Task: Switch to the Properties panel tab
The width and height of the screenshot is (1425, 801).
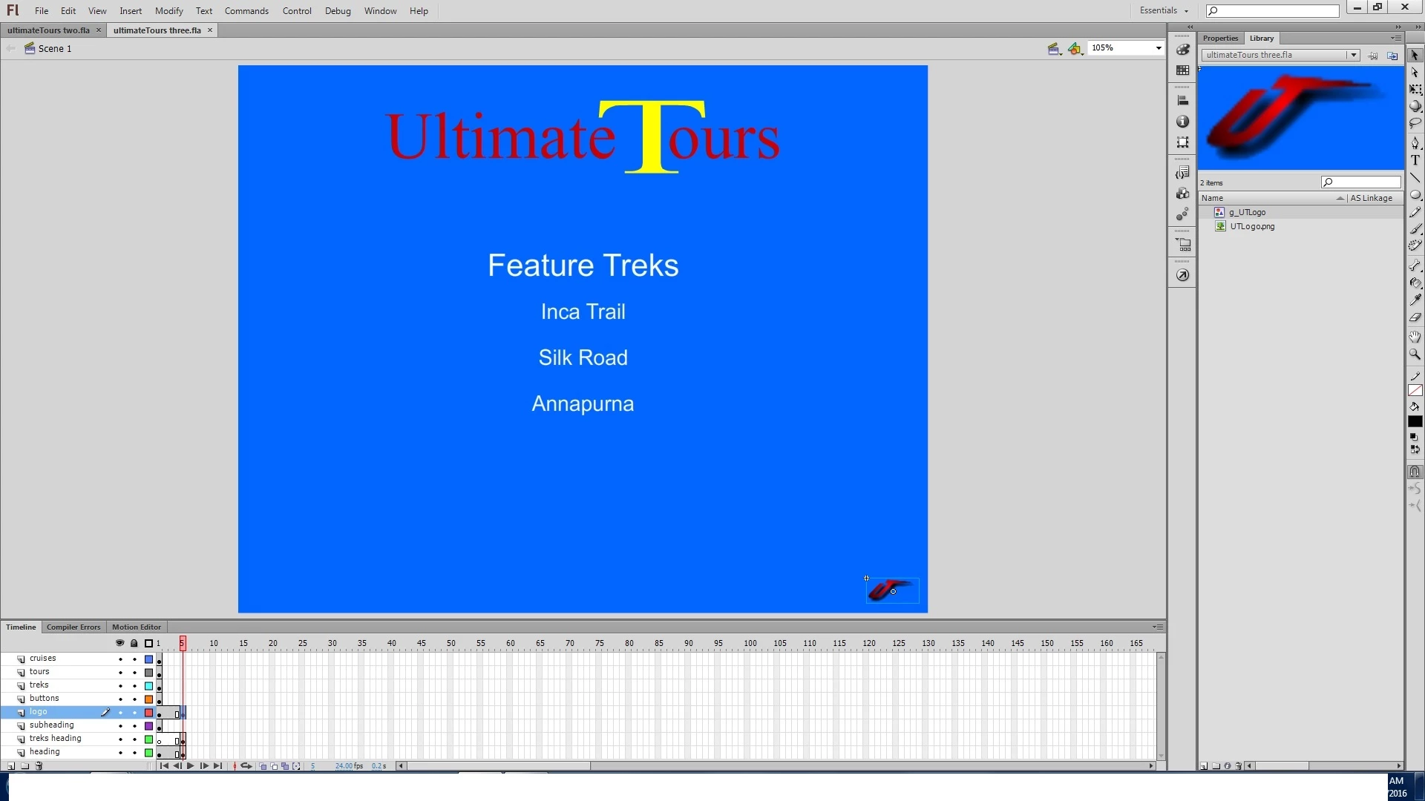Action: coord(1220,38)
